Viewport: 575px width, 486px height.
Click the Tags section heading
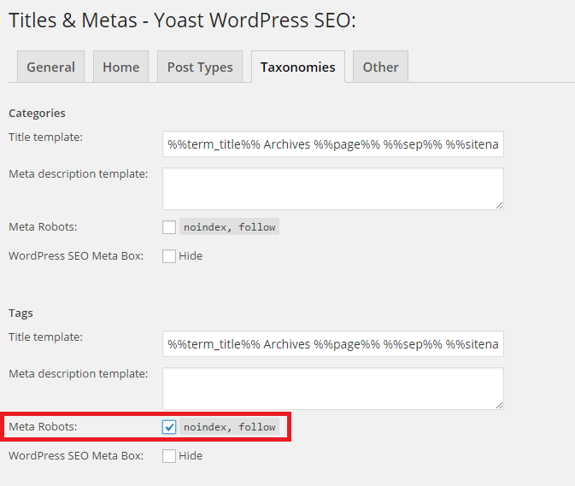[21, 313]
